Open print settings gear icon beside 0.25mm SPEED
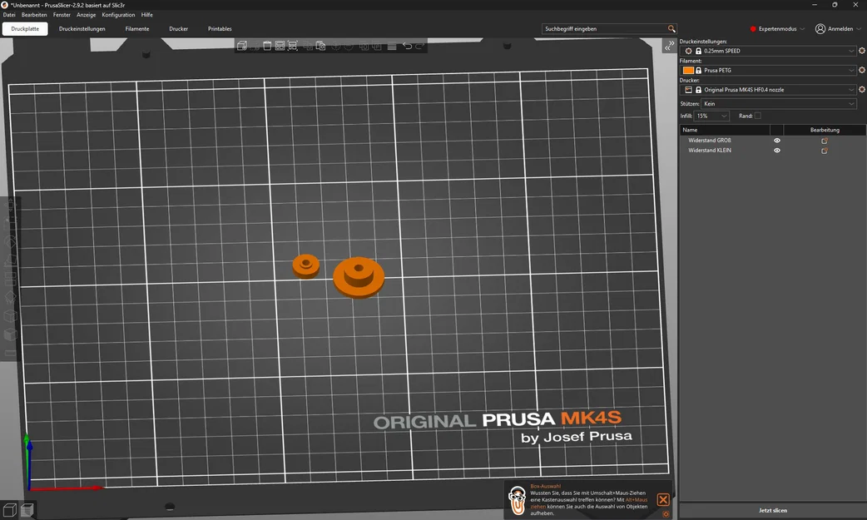 861,51
